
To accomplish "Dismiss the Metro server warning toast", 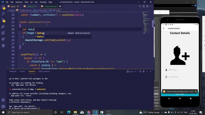I will point(196,92).
